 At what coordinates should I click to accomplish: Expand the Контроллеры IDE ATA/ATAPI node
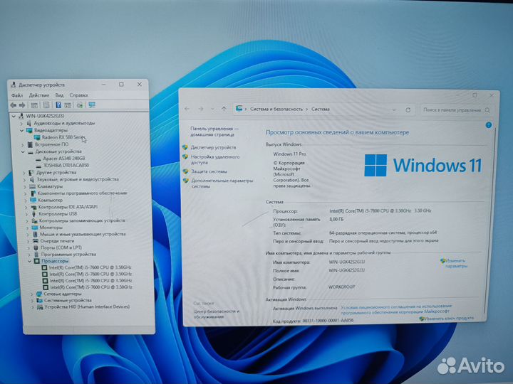tap(26, 208)
